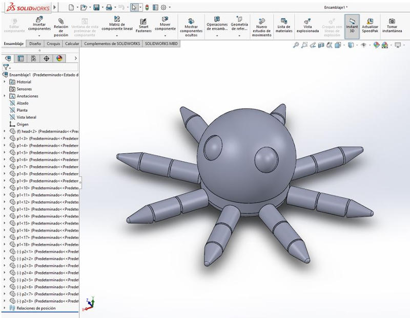This screenshot has width=410, height=318.
Task: Open the Calcular tab
Action: click(x=72, y=43)
